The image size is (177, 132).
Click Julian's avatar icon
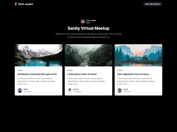tap(120, 90)
